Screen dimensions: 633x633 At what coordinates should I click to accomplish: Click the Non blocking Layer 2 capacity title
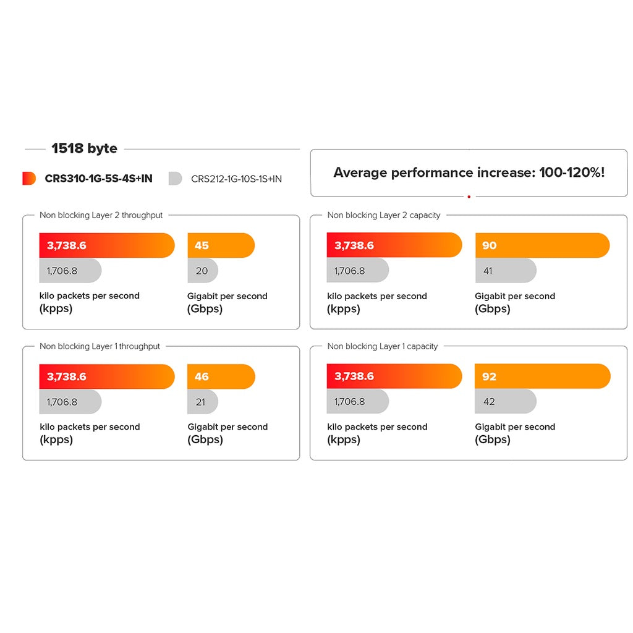(384, 215)
